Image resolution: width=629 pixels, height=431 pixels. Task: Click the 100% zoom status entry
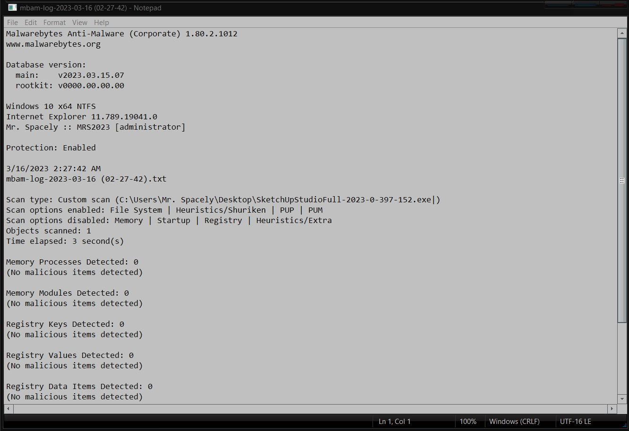[x=468, y=422]
